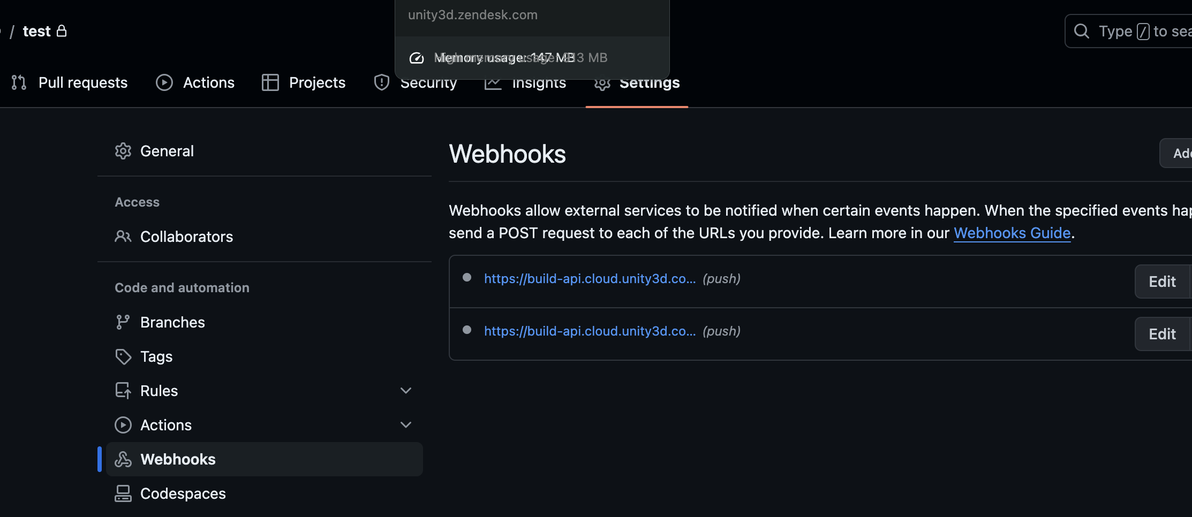Click the Security shield icon
The height and width of the screenshot is (517, 1192).
click(x=381, y=83)
